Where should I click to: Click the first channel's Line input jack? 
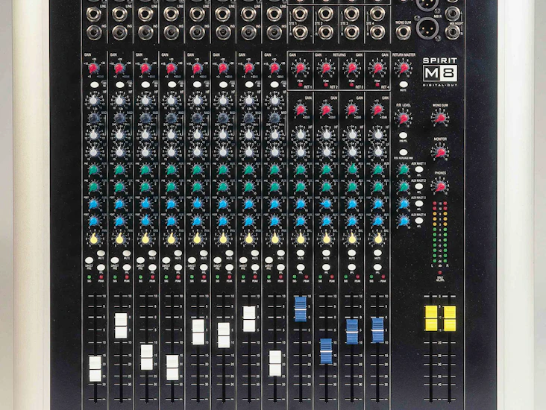[x=94, y=14]
